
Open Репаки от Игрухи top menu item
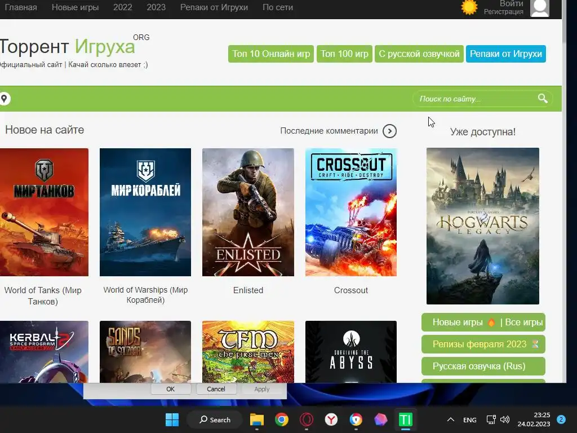pyautogui.click(x=214, y=7)
